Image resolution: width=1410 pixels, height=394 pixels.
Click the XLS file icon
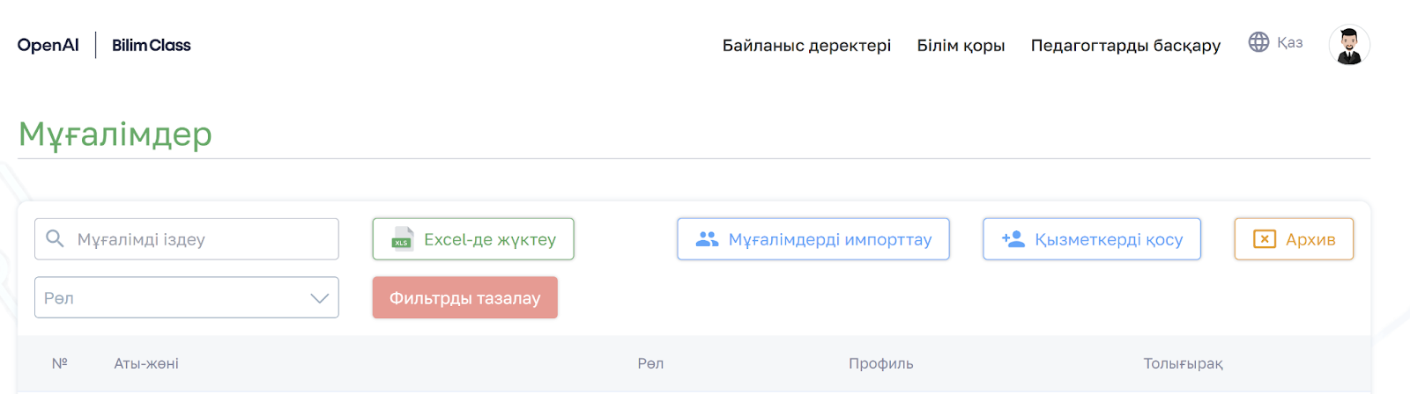pyautogui.click(x=402, y=239)
